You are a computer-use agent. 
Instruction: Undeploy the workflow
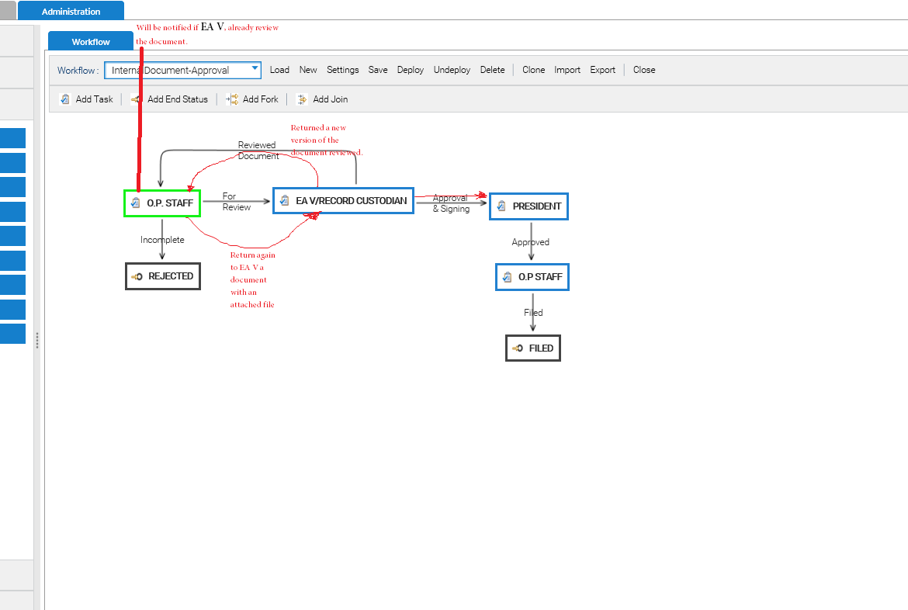tap(452, 70)
